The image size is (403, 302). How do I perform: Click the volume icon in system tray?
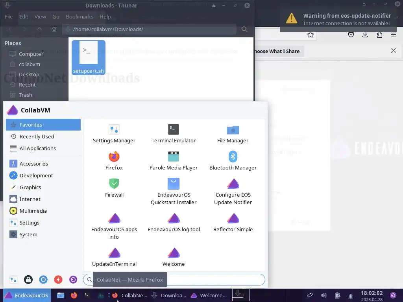(x=324, y=295)
